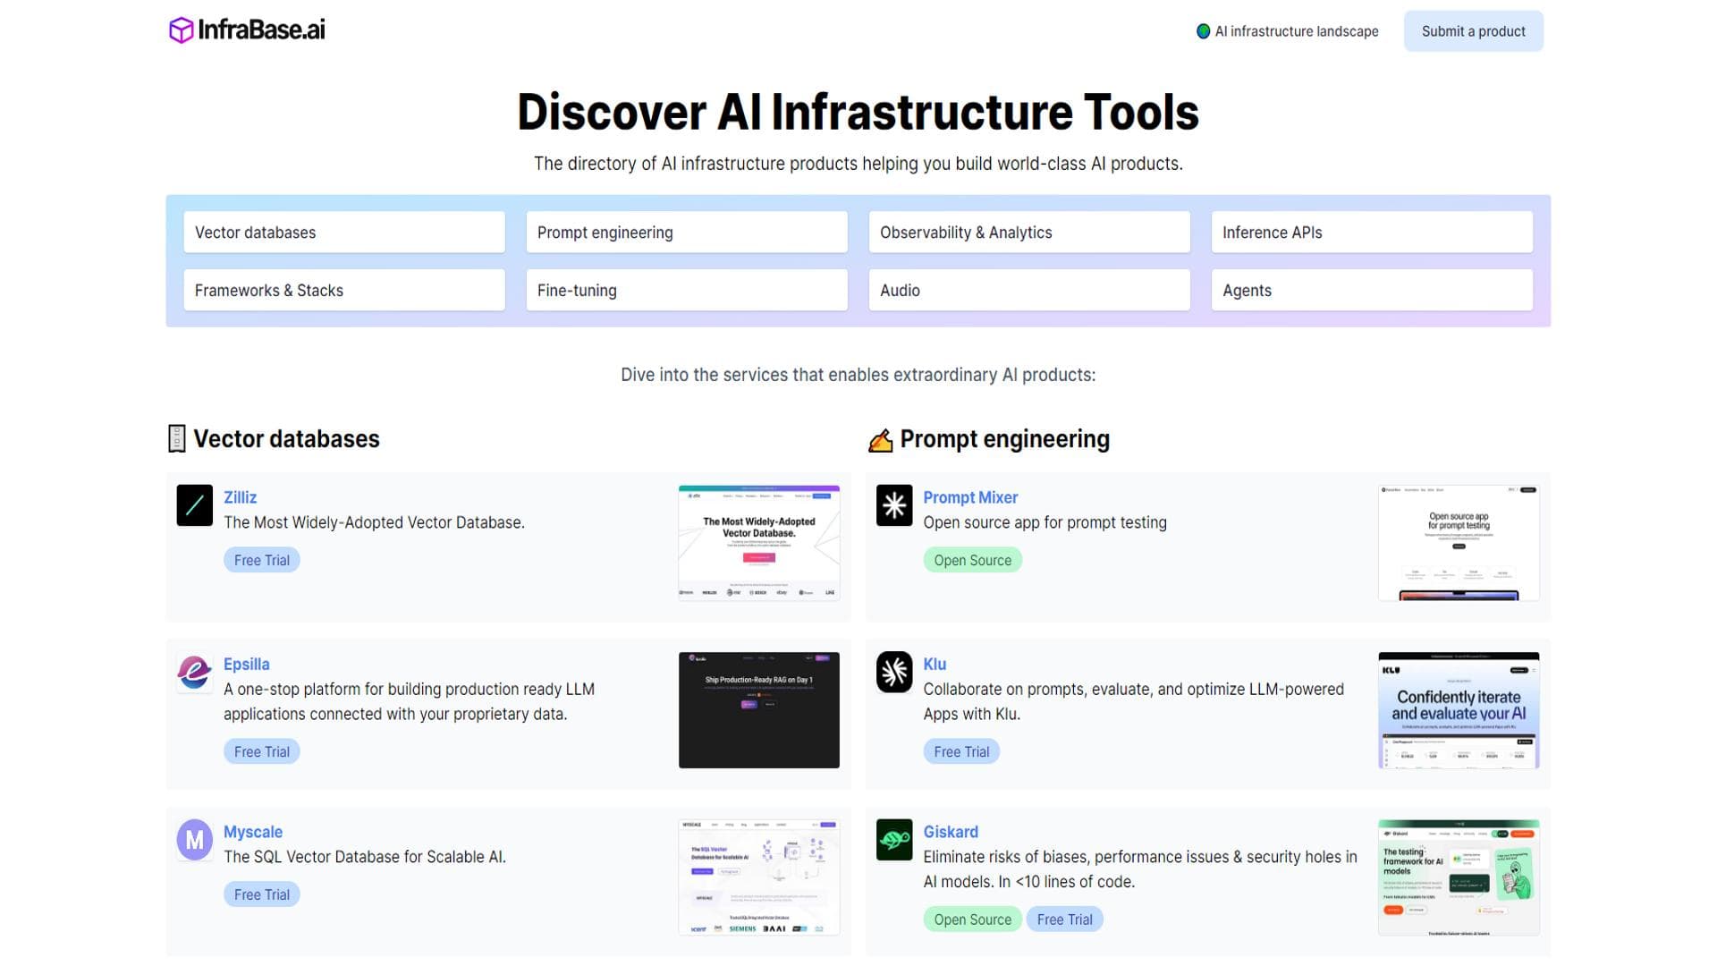Open the Giskard product link

pos(951,832)
